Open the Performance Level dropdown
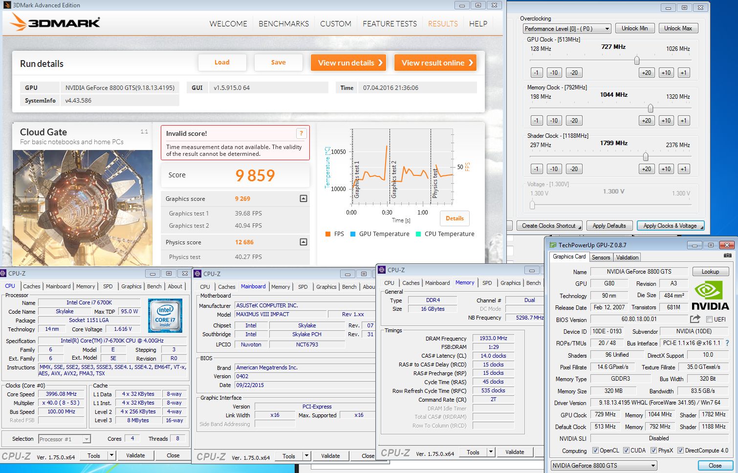Viewport: 738px width, 473px height. 567,29
